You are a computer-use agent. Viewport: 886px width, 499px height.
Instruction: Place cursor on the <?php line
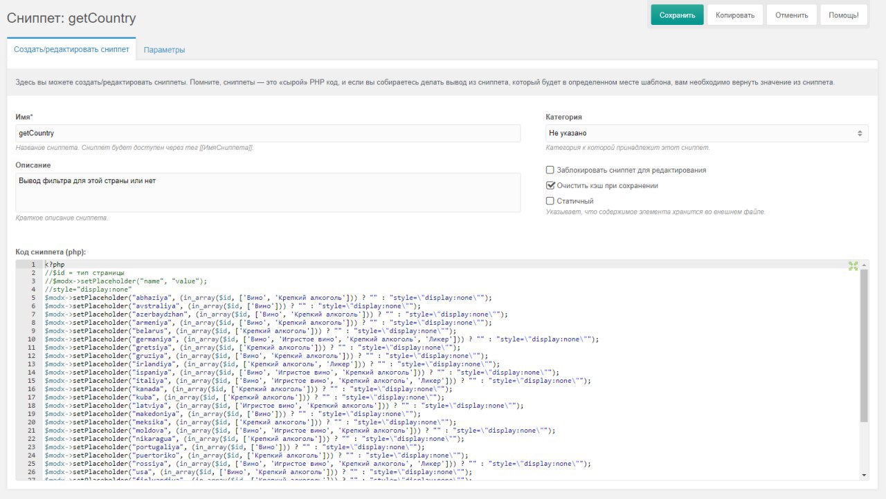point(54,265)
